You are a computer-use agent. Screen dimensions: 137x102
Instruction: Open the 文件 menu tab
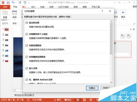click(x=5, y=7)
